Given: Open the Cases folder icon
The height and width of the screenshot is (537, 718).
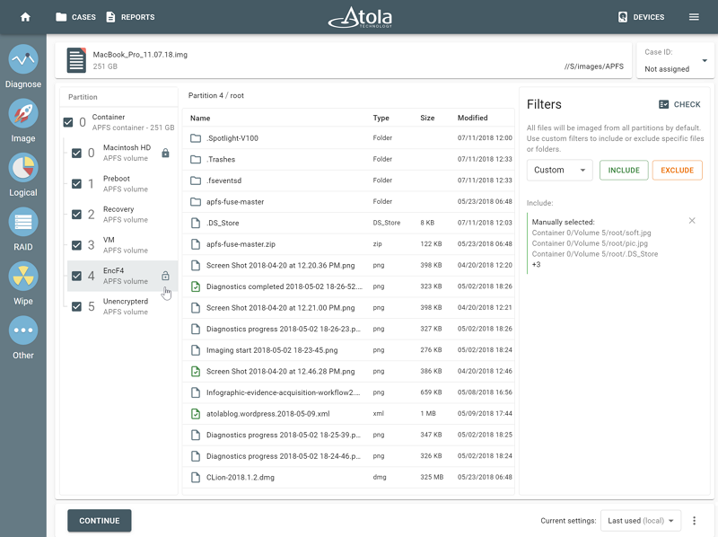Looking at the screenshot, I should pyautogui.click(x=61, y=17).
